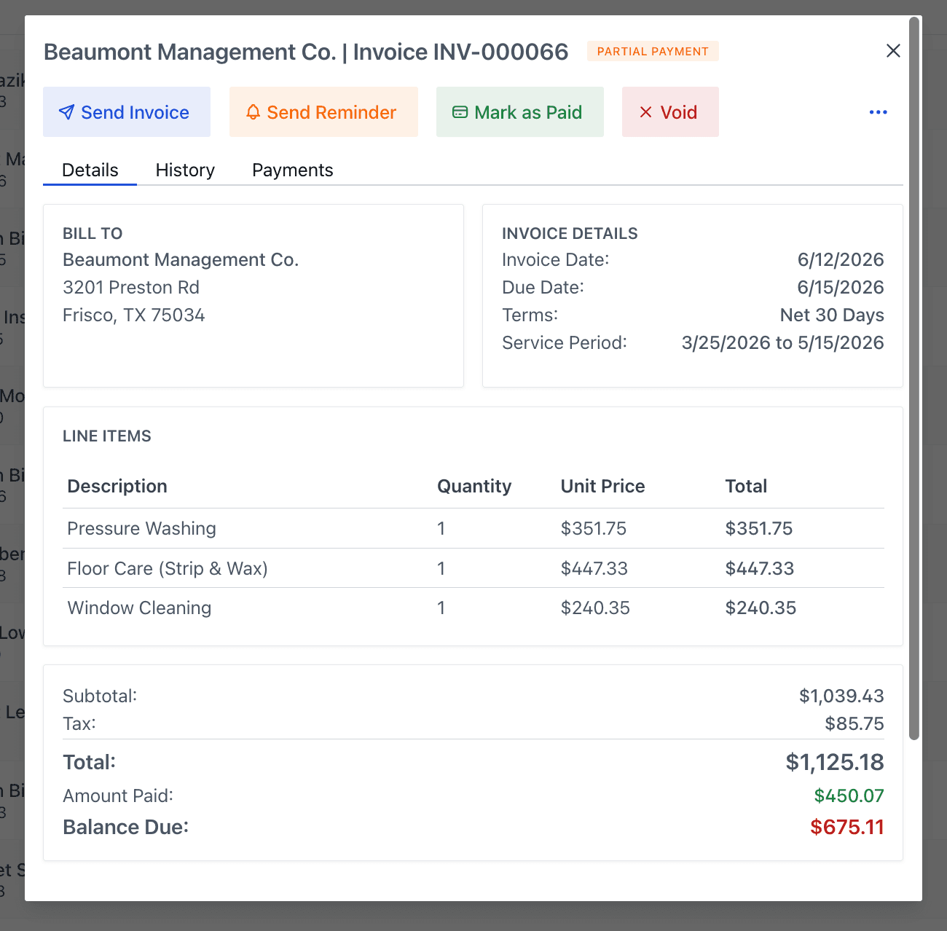Viewport: 947px width, 931px height.
Task: Click the Description column header
Action: point(117,486)
